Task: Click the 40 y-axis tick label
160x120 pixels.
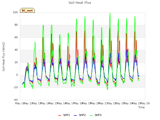Action: (x=16, y=50)
